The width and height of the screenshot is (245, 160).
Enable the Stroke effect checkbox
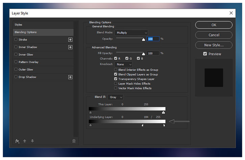click(16, 39)
